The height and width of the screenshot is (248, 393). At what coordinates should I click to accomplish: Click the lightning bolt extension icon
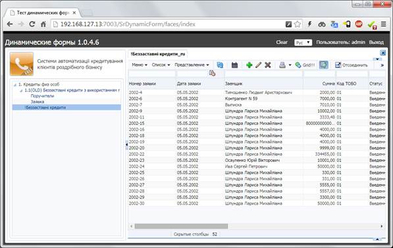click(310, 24)
